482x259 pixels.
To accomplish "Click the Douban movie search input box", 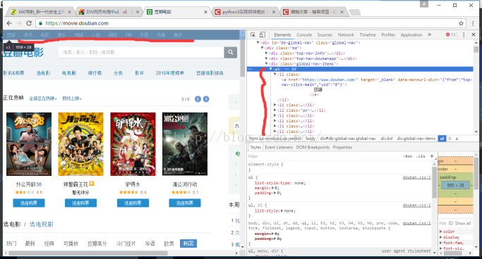I will (x=141, y=52).
